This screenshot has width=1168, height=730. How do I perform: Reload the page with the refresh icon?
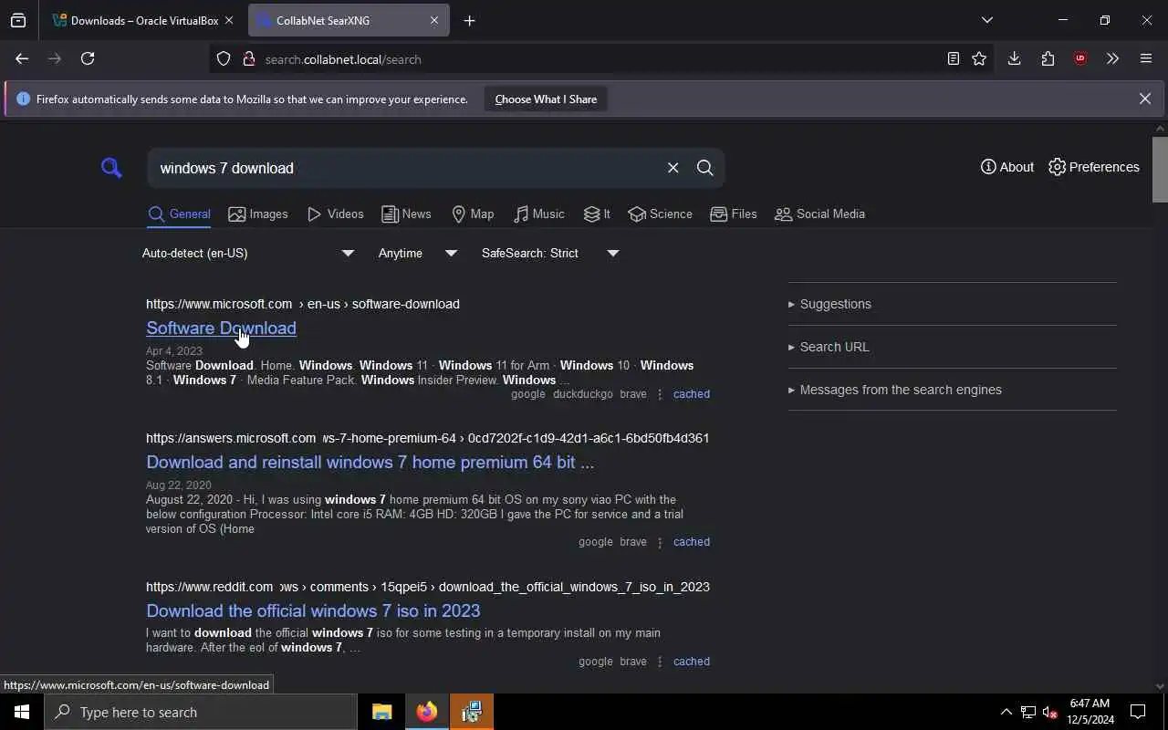88,58
